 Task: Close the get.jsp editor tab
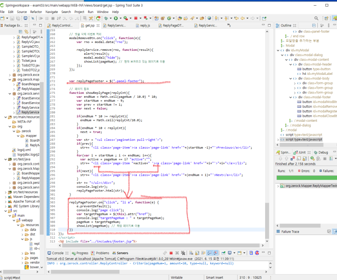coord(98,26)
